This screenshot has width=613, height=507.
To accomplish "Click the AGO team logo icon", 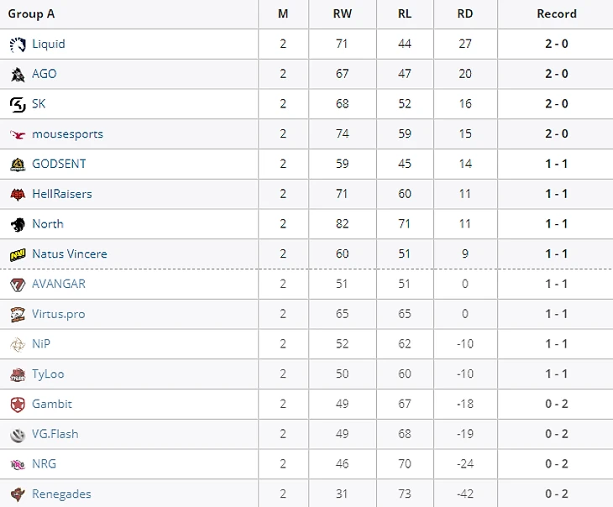I will tap(18, 74).
